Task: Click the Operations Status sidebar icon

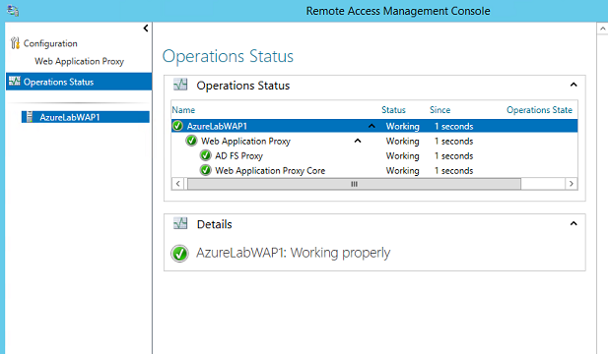Action: click(15, 82)
